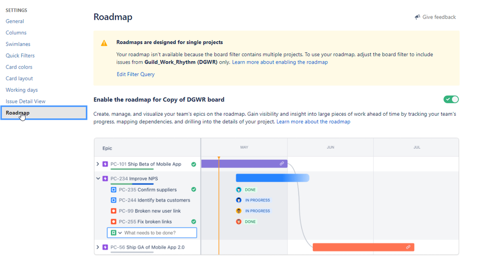492x270 pixels.
Task: Click the warning triangle icon in banner
Action: pyautogui.click(x=104, y=43)
